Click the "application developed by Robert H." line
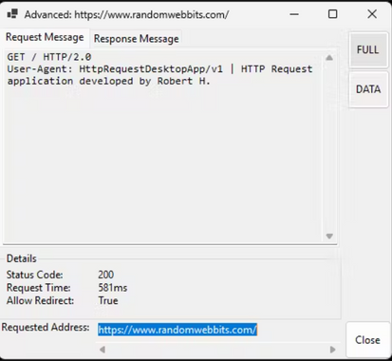The width and height of the screenshot is (392, 361). 108,81
